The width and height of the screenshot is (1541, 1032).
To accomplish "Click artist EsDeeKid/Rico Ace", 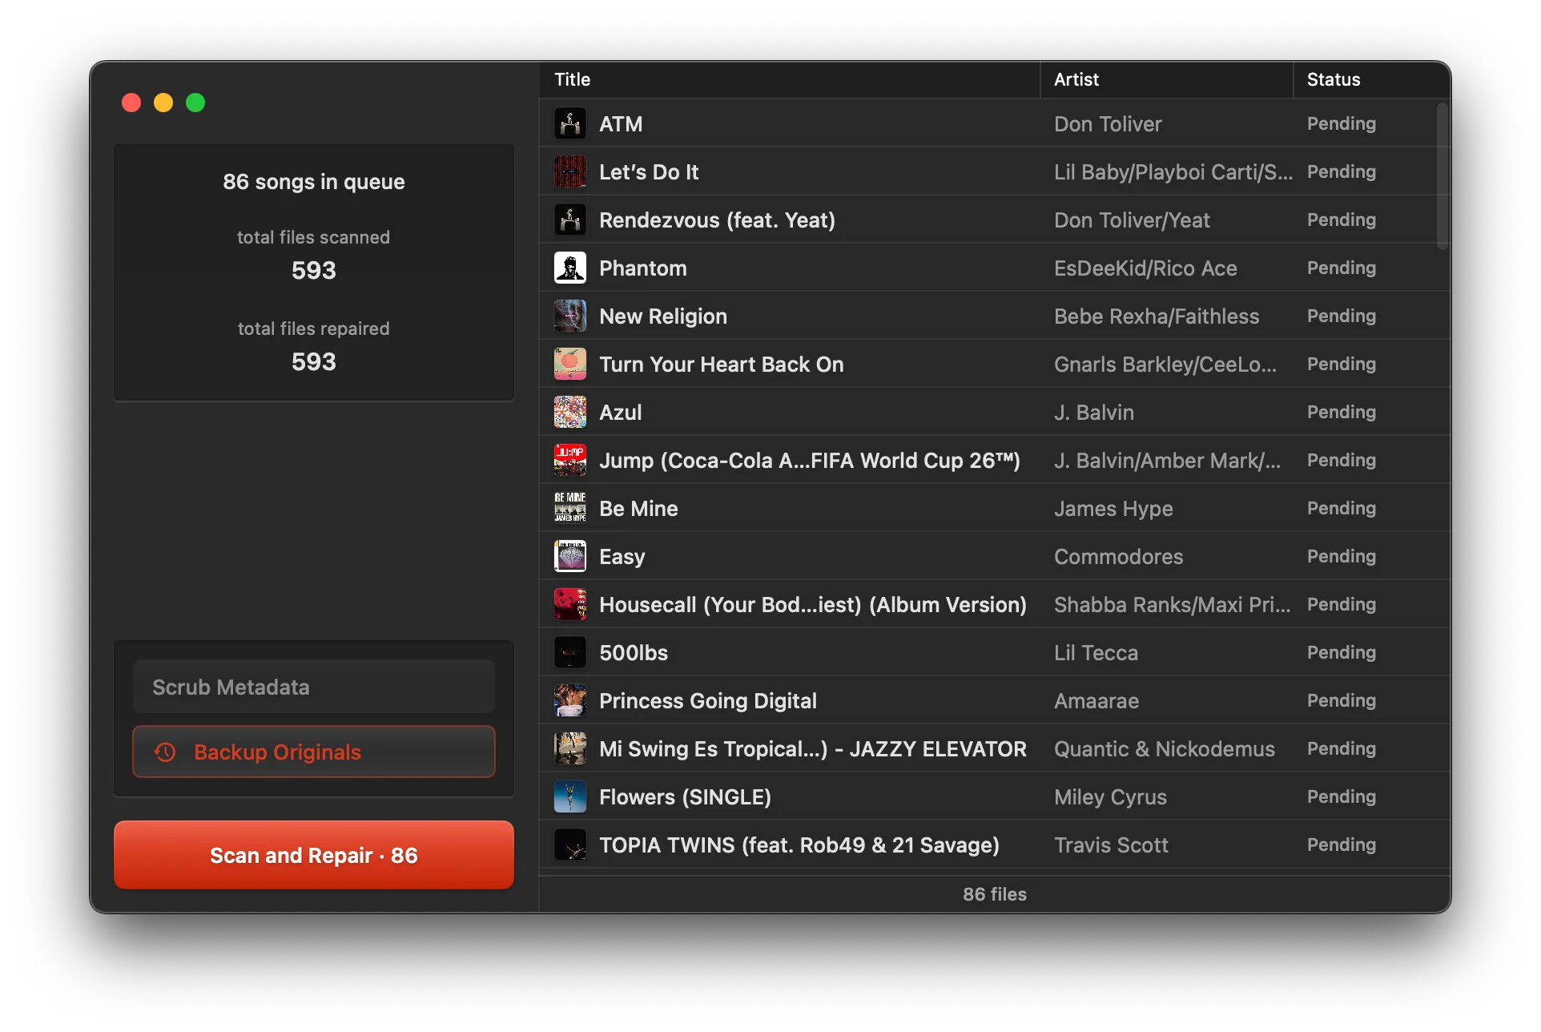I will click(x=1145, y=268).
